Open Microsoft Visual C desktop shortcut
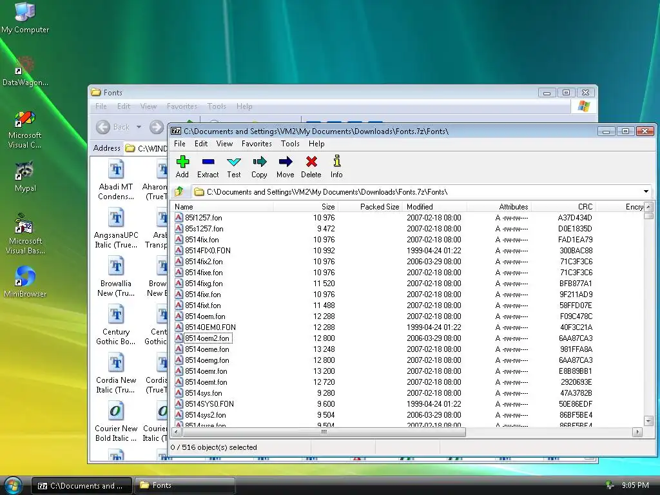 point(25,130)
